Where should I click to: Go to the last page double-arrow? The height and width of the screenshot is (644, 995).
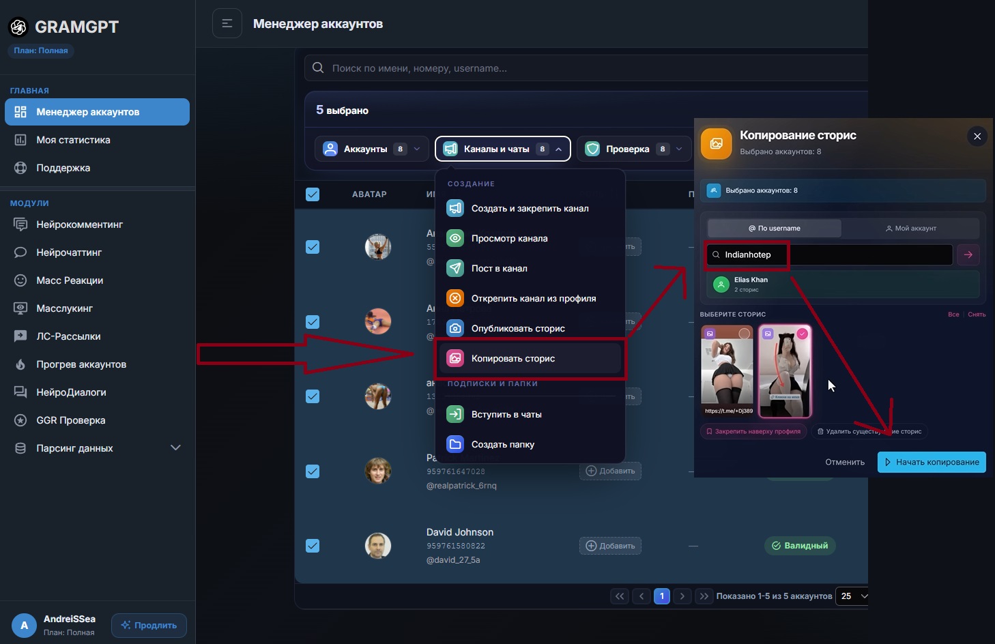click(704, 596)
